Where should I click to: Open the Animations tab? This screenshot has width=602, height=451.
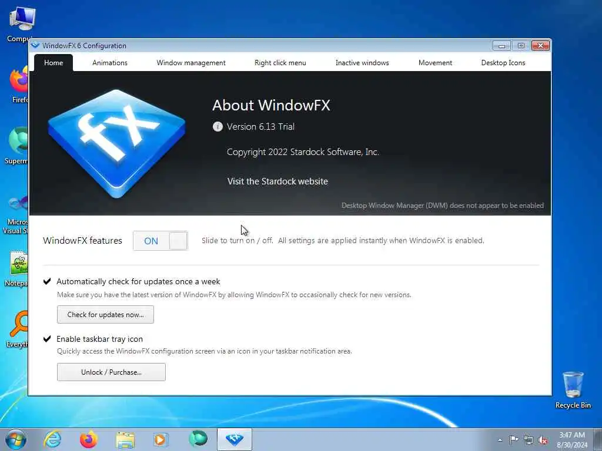110,62
